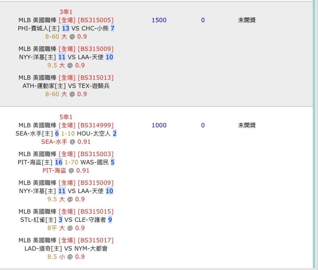318x270 pixels.
Task: Select game code BS314999
Action: [x=96, y=125]
